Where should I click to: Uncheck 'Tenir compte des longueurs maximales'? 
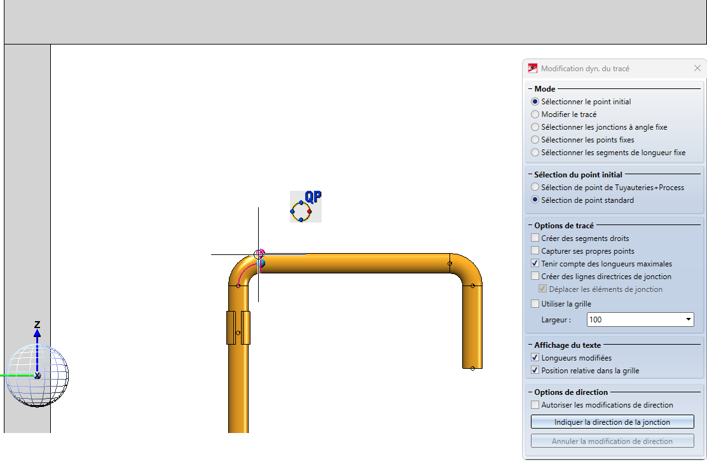[535, 264]
